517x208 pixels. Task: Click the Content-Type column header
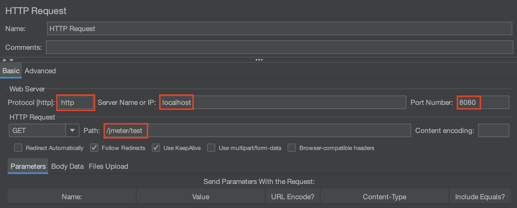[385, 197]
